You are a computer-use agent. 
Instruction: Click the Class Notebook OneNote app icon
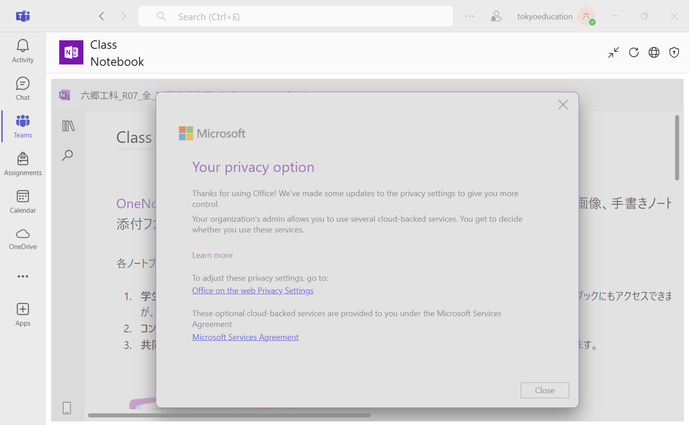(x=71, y=52)
